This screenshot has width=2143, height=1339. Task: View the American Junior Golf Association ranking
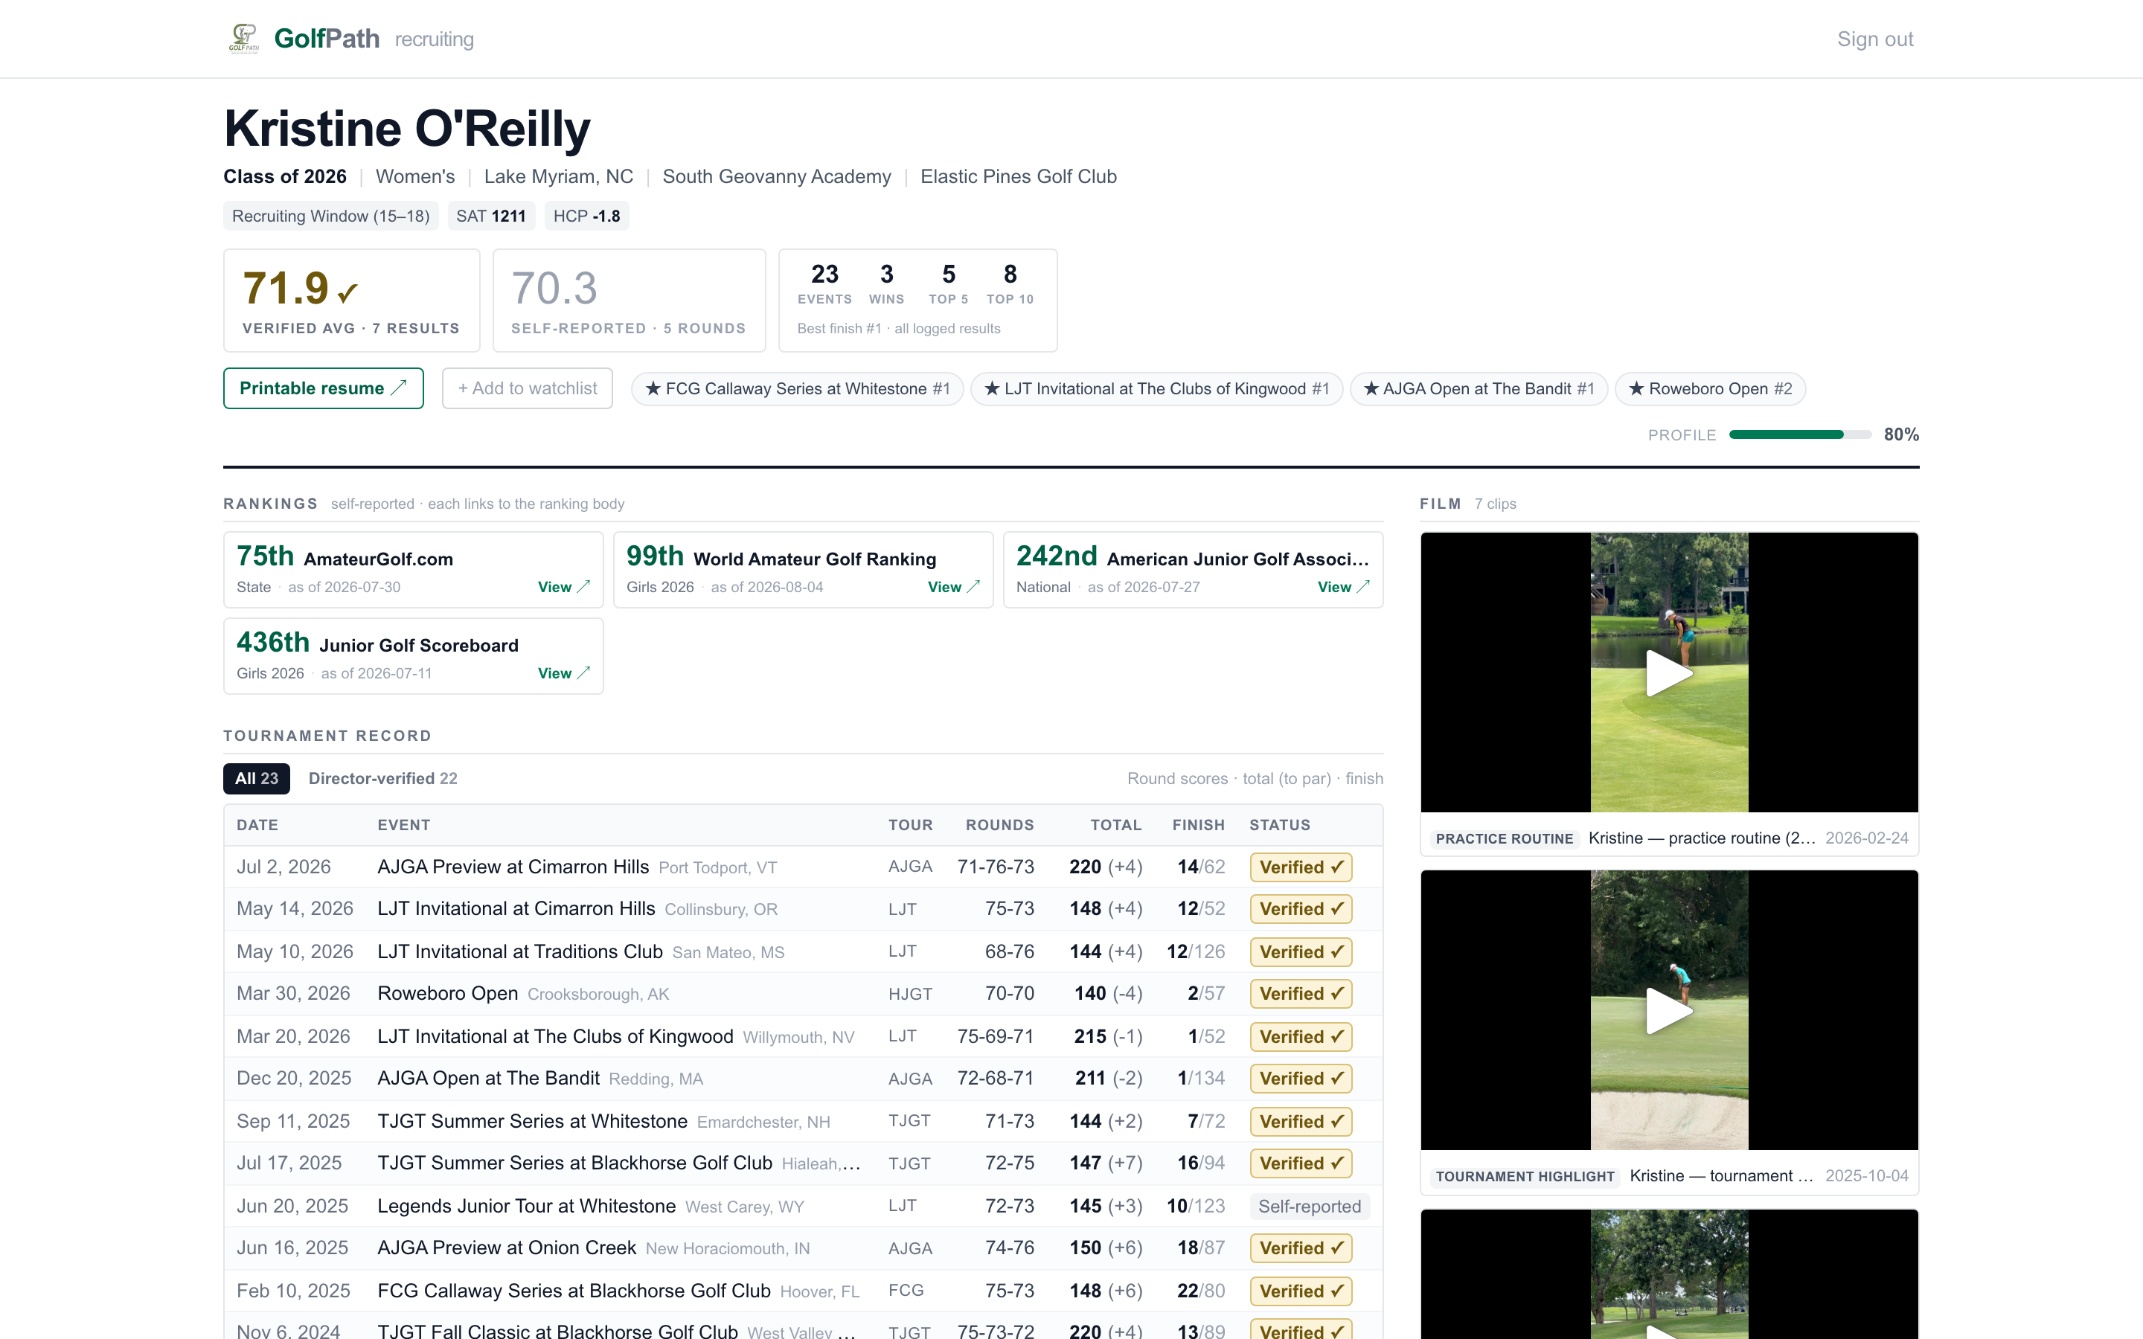click(x=1343, y=587)
